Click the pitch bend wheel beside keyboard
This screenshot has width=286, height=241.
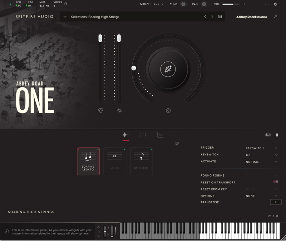105,231
